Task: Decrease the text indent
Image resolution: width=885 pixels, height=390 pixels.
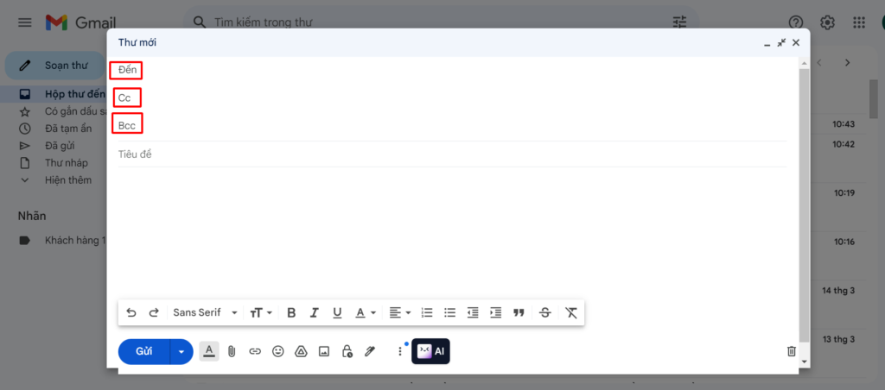Action: (473, 313)
